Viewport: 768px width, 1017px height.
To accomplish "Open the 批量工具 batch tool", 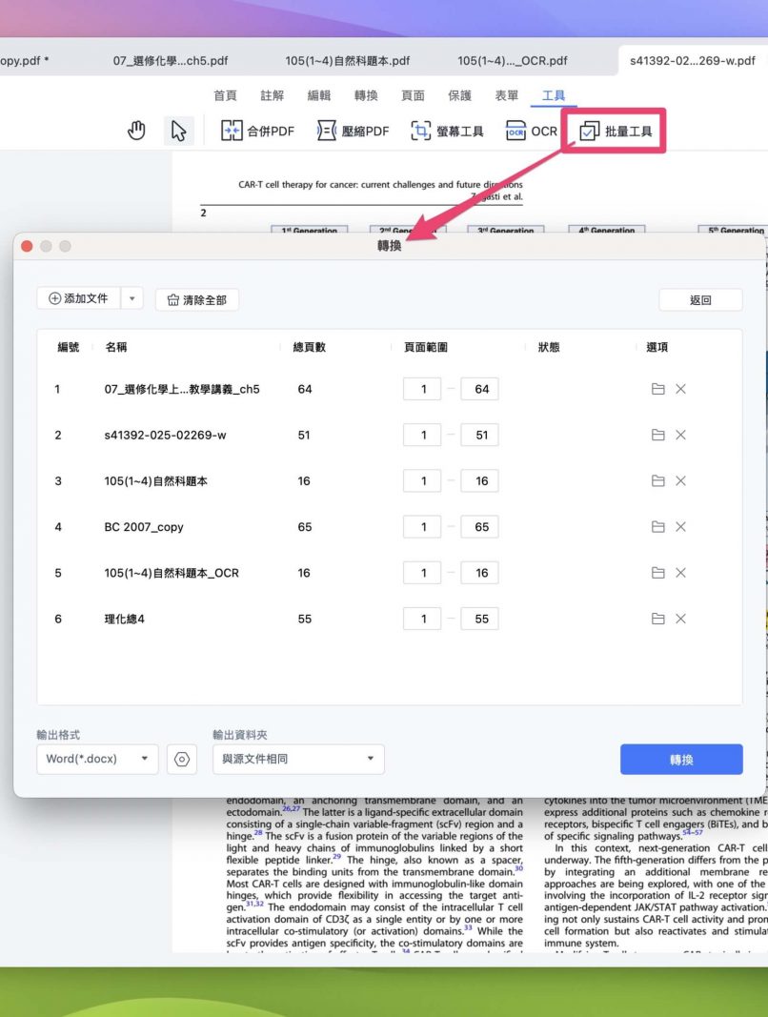I will tap(616, 132).
